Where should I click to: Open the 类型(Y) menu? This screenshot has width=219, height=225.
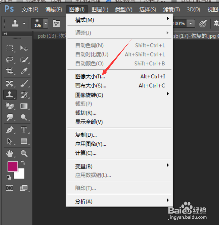click(x=124, y=10)
